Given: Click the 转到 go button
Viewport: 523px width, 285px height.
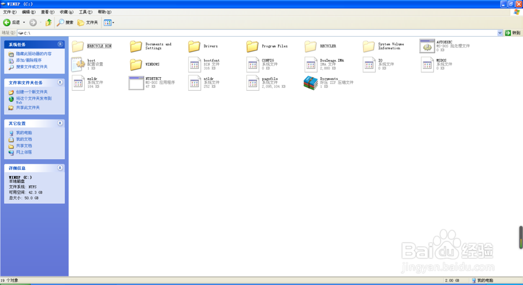Looking at the screenshot, I should 513,33.
